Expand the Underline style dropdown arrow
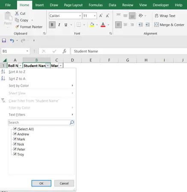 (71, 25)
